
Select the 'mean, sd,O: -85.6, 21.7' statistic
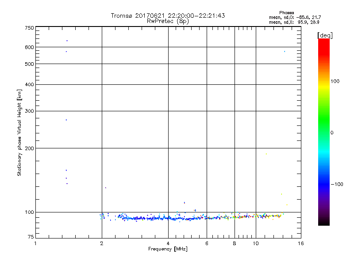295,17
